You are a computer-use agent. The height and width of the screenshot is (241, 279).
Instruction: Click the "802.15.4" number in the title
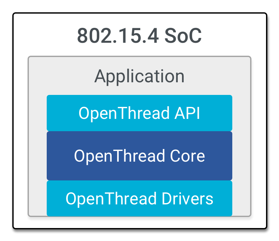pos(118,36)
